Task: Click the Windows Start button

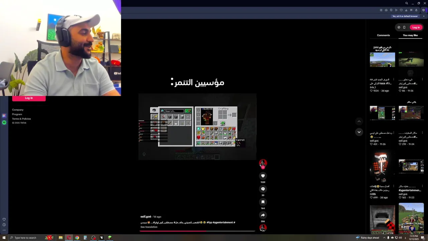Action: [3, 238]
